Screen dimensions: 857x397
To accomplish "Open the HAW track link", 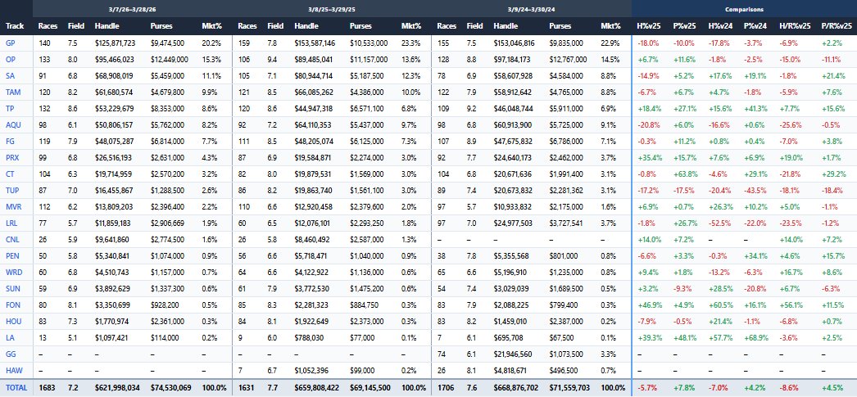I will point(13,371).
